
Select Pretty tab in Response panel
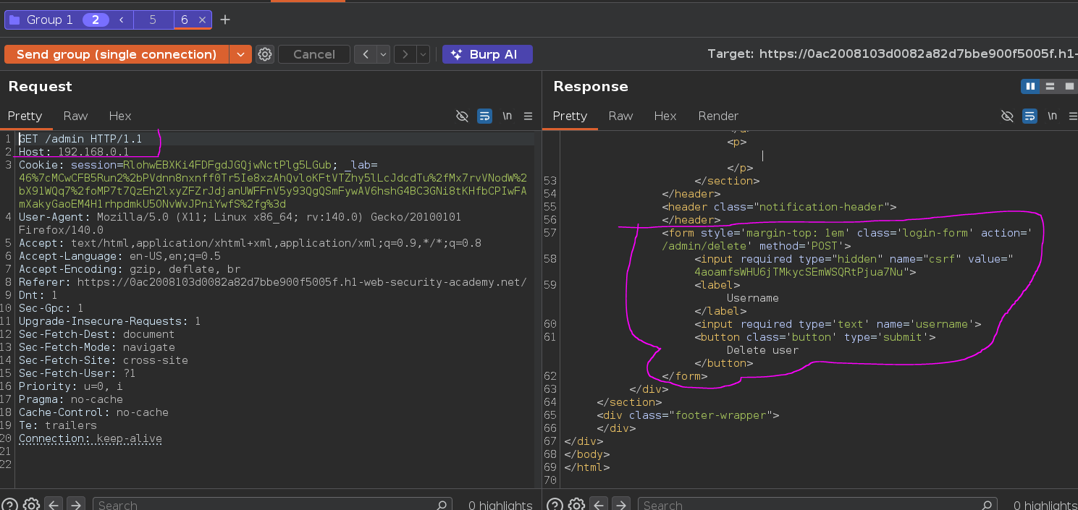(x=570, y=116)
